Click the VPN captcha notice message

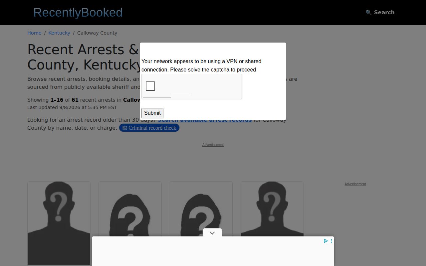point(201,66)
